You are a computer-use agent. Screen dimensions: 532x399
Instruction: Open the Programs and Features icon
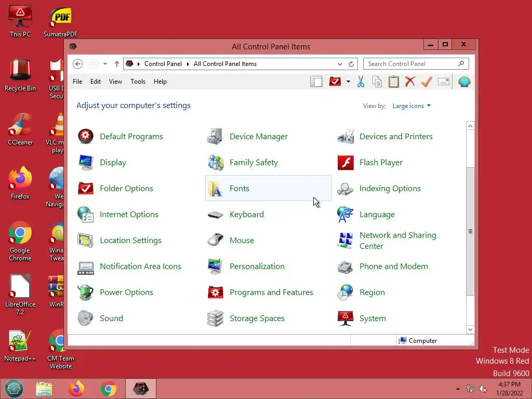tap(216, 292)
